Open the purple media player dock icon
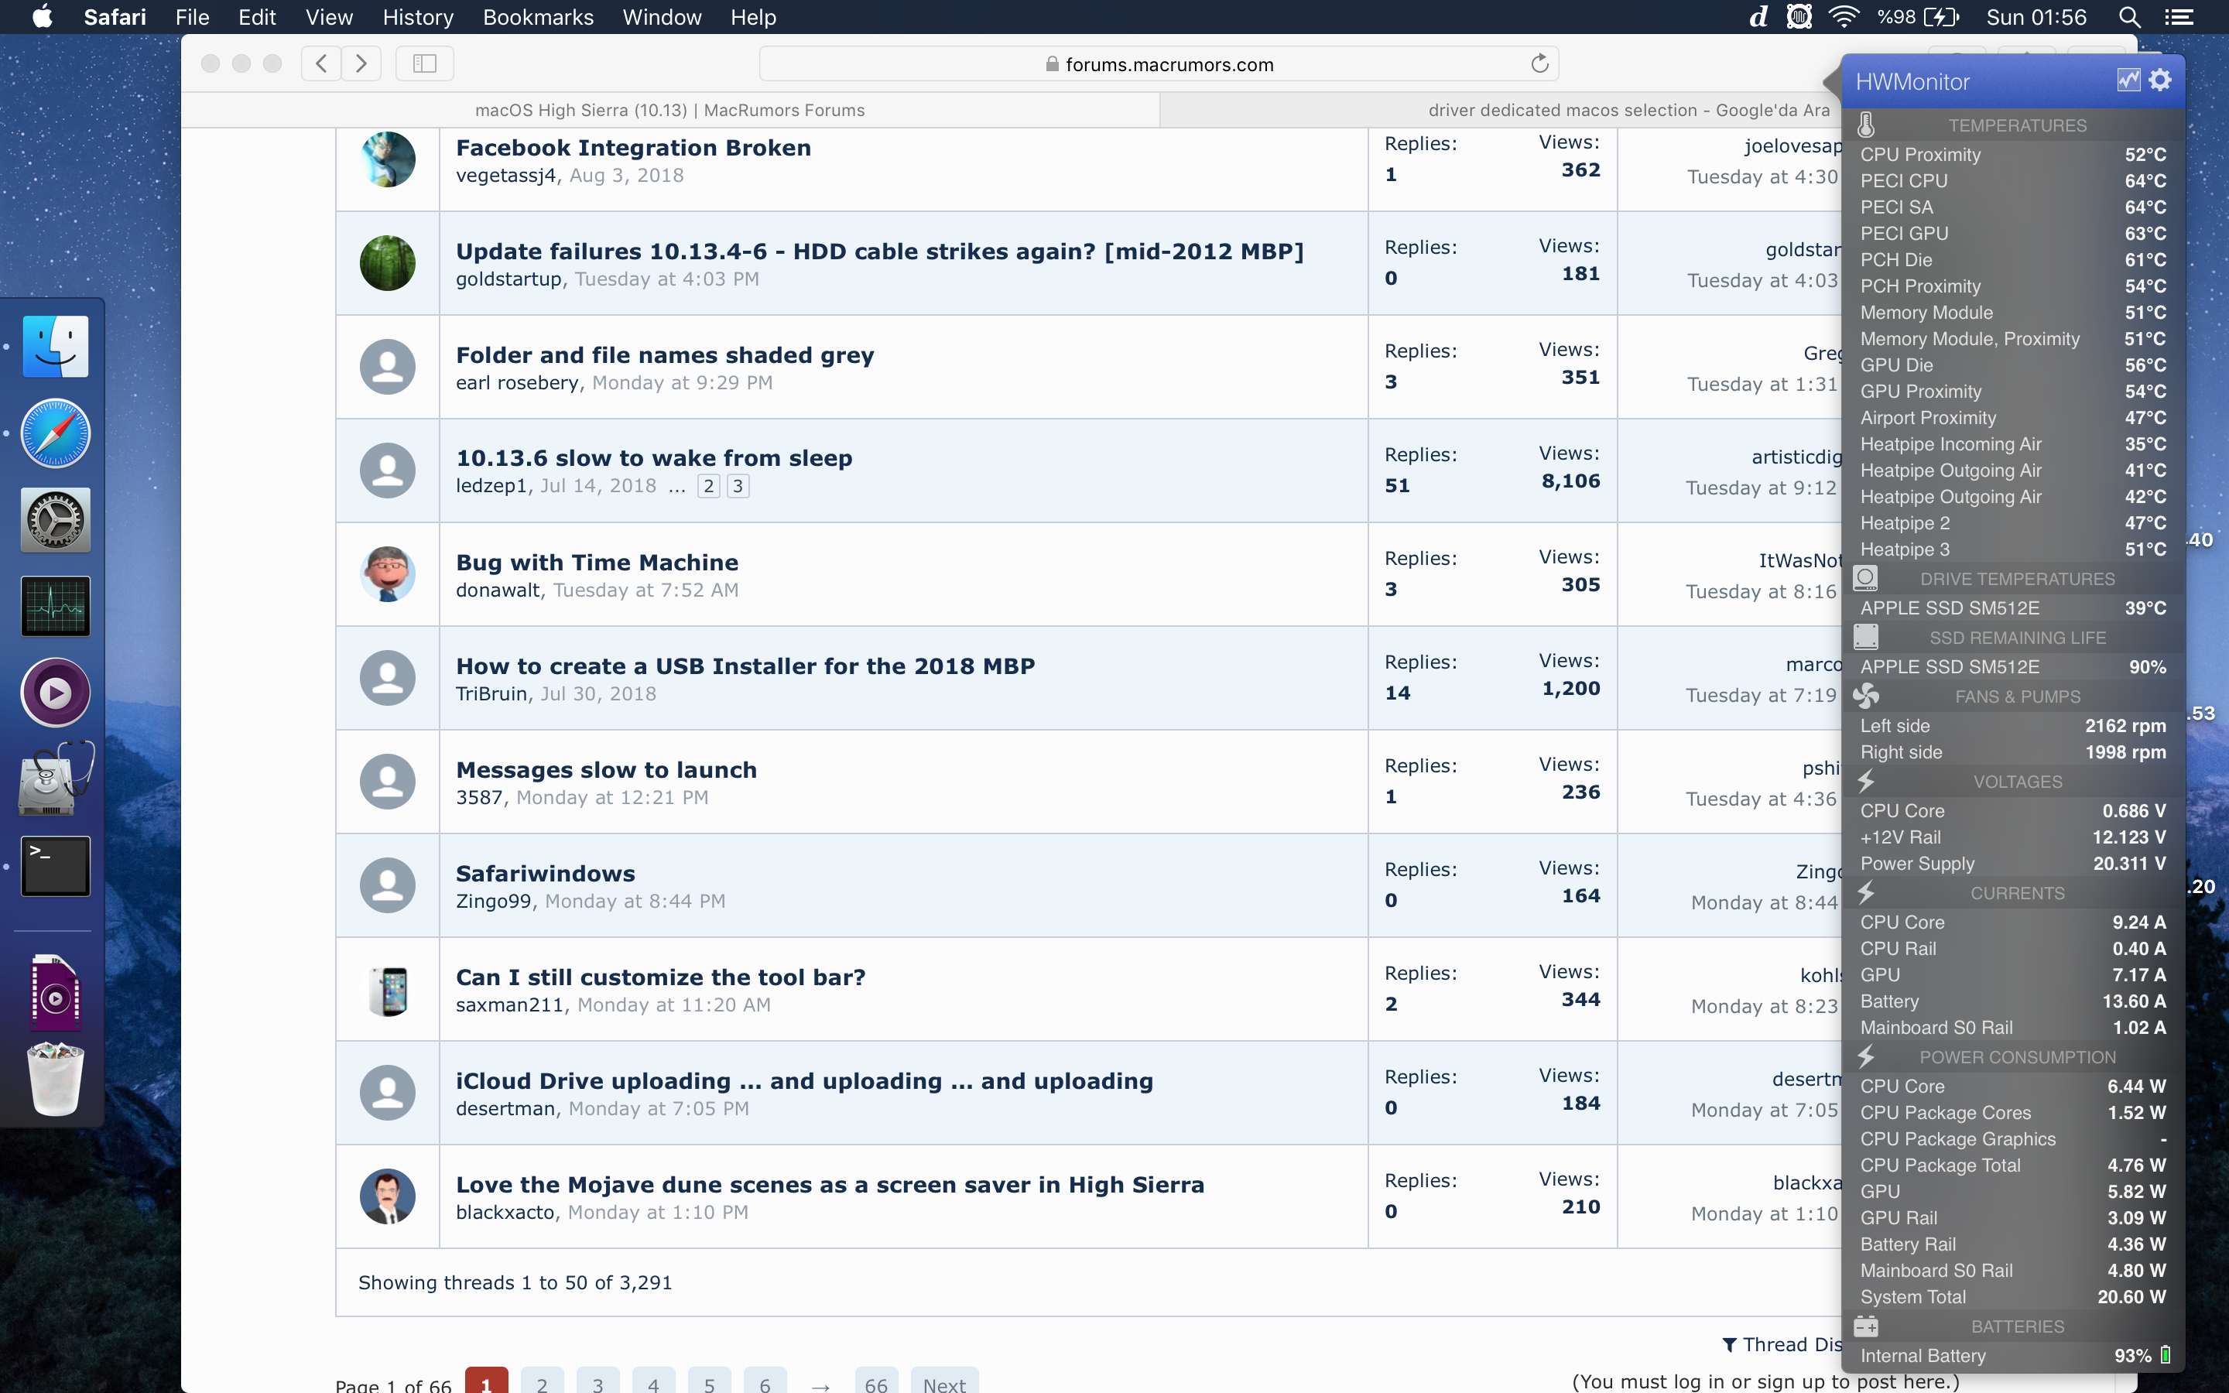Image resolution: width=2229 pixels, height=1393 pixels. click(55, 692)
